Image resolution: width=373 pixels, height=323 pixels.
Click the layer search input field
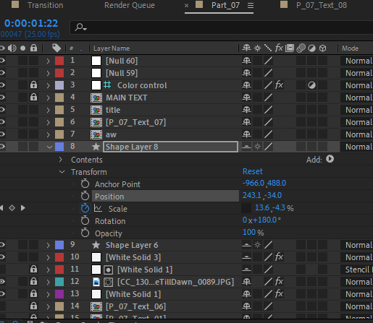(222, 27)
